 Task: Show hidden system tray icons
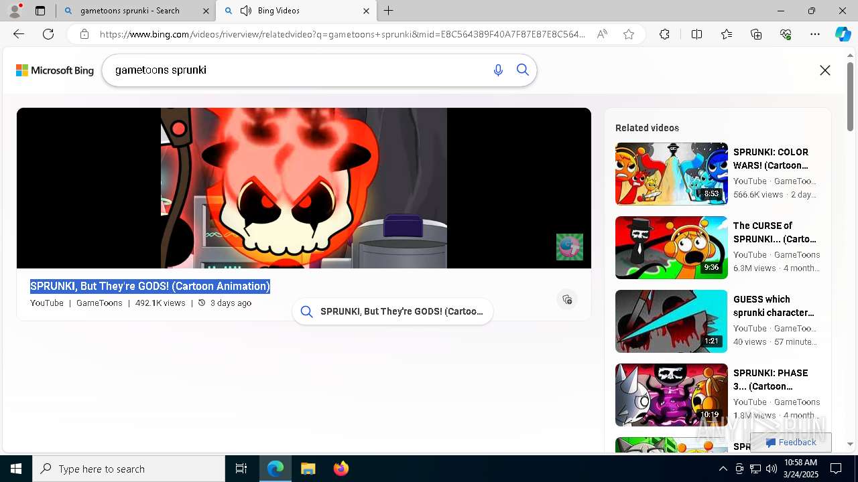pos(723,469)
